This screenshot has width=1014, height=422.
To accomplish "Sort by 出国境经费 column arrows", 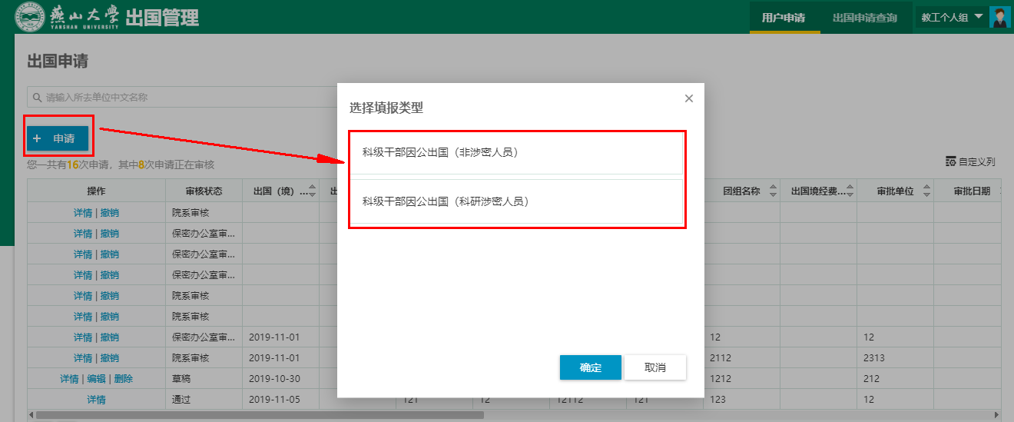I will (850, 191).
